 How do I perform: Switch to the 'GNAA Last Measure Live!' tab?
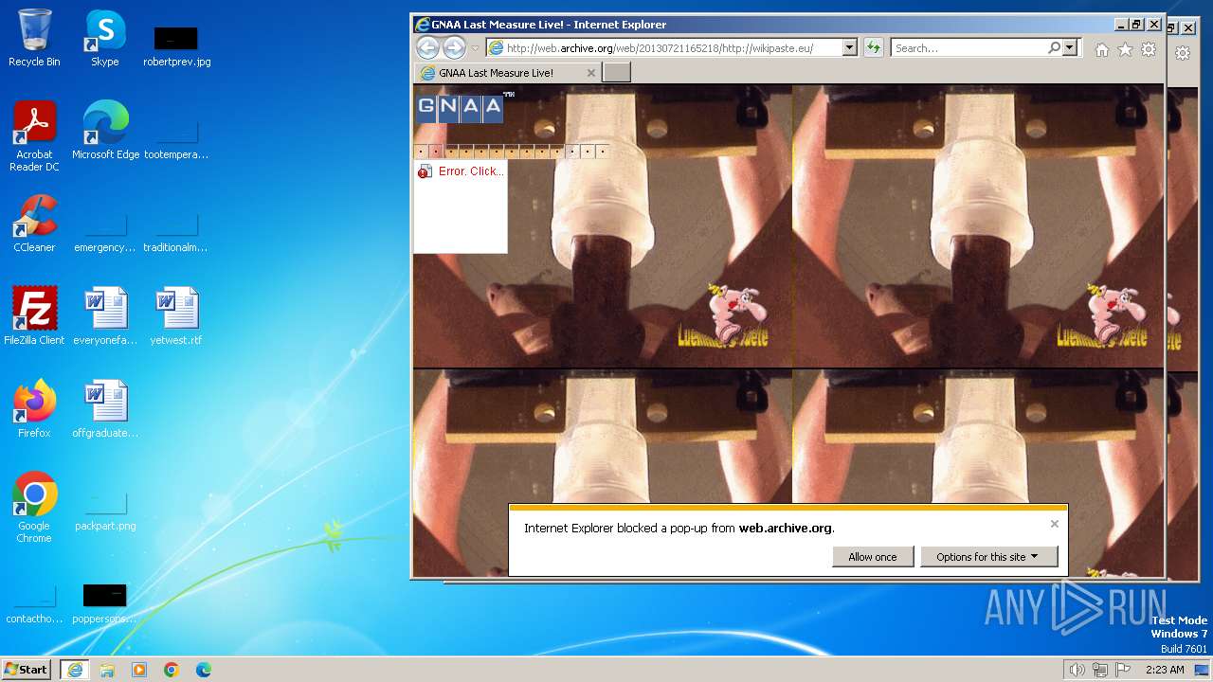(x=507, y=73)
